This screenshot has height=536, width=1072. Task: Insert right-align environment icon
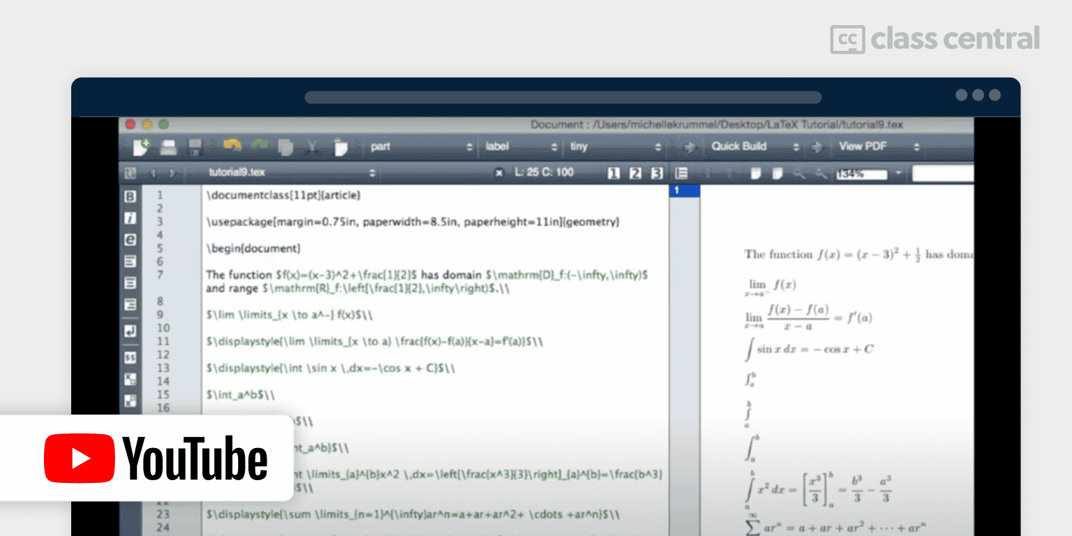130,304
